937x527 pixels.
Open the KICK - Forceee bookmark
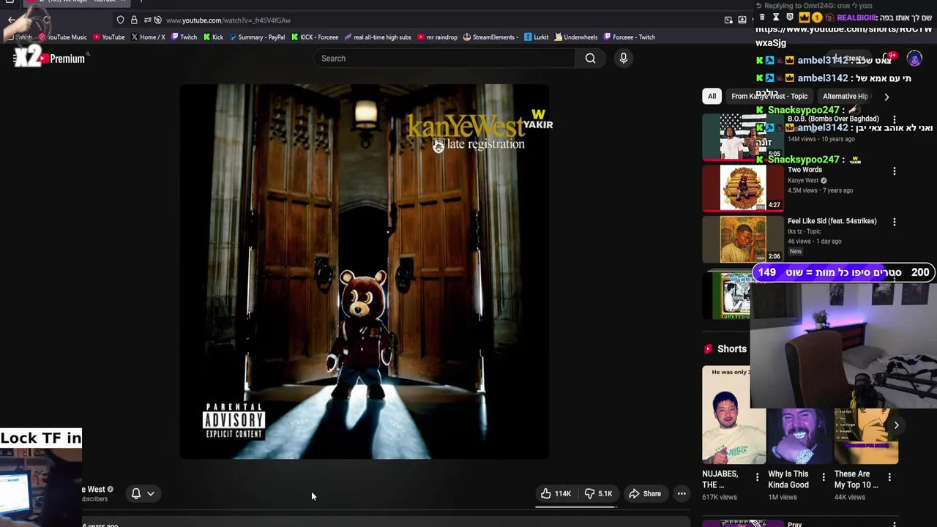coord(315,37)
